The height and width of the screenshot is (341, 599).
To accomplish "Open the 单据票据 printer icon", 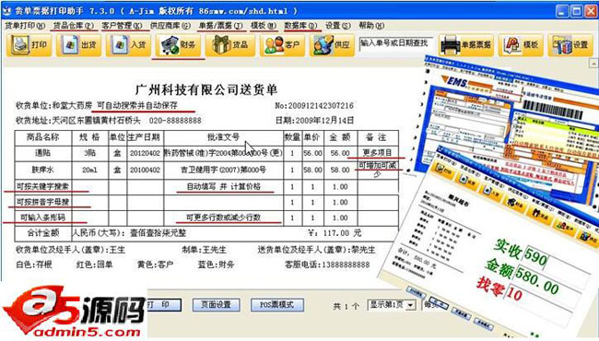I will 466,45.
